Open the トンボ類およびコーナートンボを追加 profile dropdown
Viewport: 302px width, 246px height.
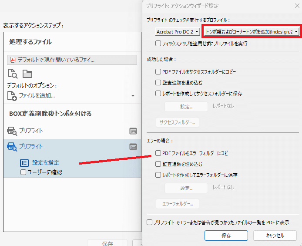click(x=252, y=32)
